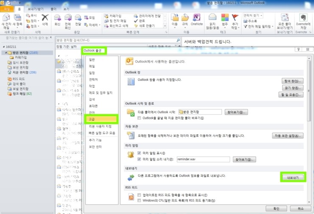The width and height of the screenshot is (314, 214).
Task: Click the 전달 (Forward) icon
Action: pos(78,18)
